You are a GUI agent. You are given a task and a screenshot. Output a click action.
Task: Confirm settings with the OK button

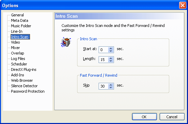[x=144, y=117]
